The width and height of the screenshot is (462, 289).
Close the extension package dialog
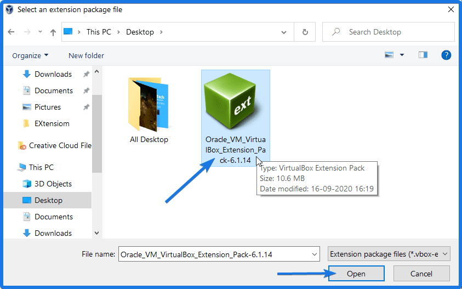click(x=451, y=10)
